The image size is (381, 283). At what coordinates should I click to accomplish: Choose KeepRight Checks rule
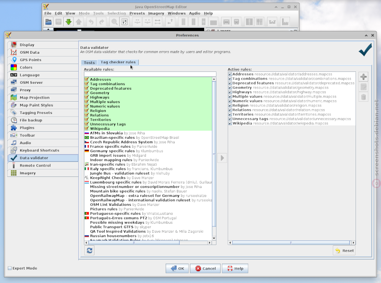pyautogui.click(x=148, y=178)
